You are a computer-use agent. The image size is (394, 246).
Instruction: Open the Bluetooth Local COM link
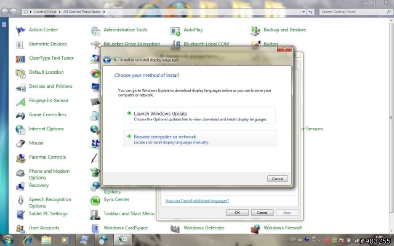tap(206, 44)
